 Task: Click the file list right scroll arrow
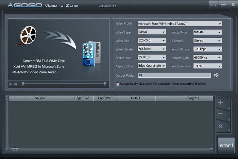pos(211,149)
